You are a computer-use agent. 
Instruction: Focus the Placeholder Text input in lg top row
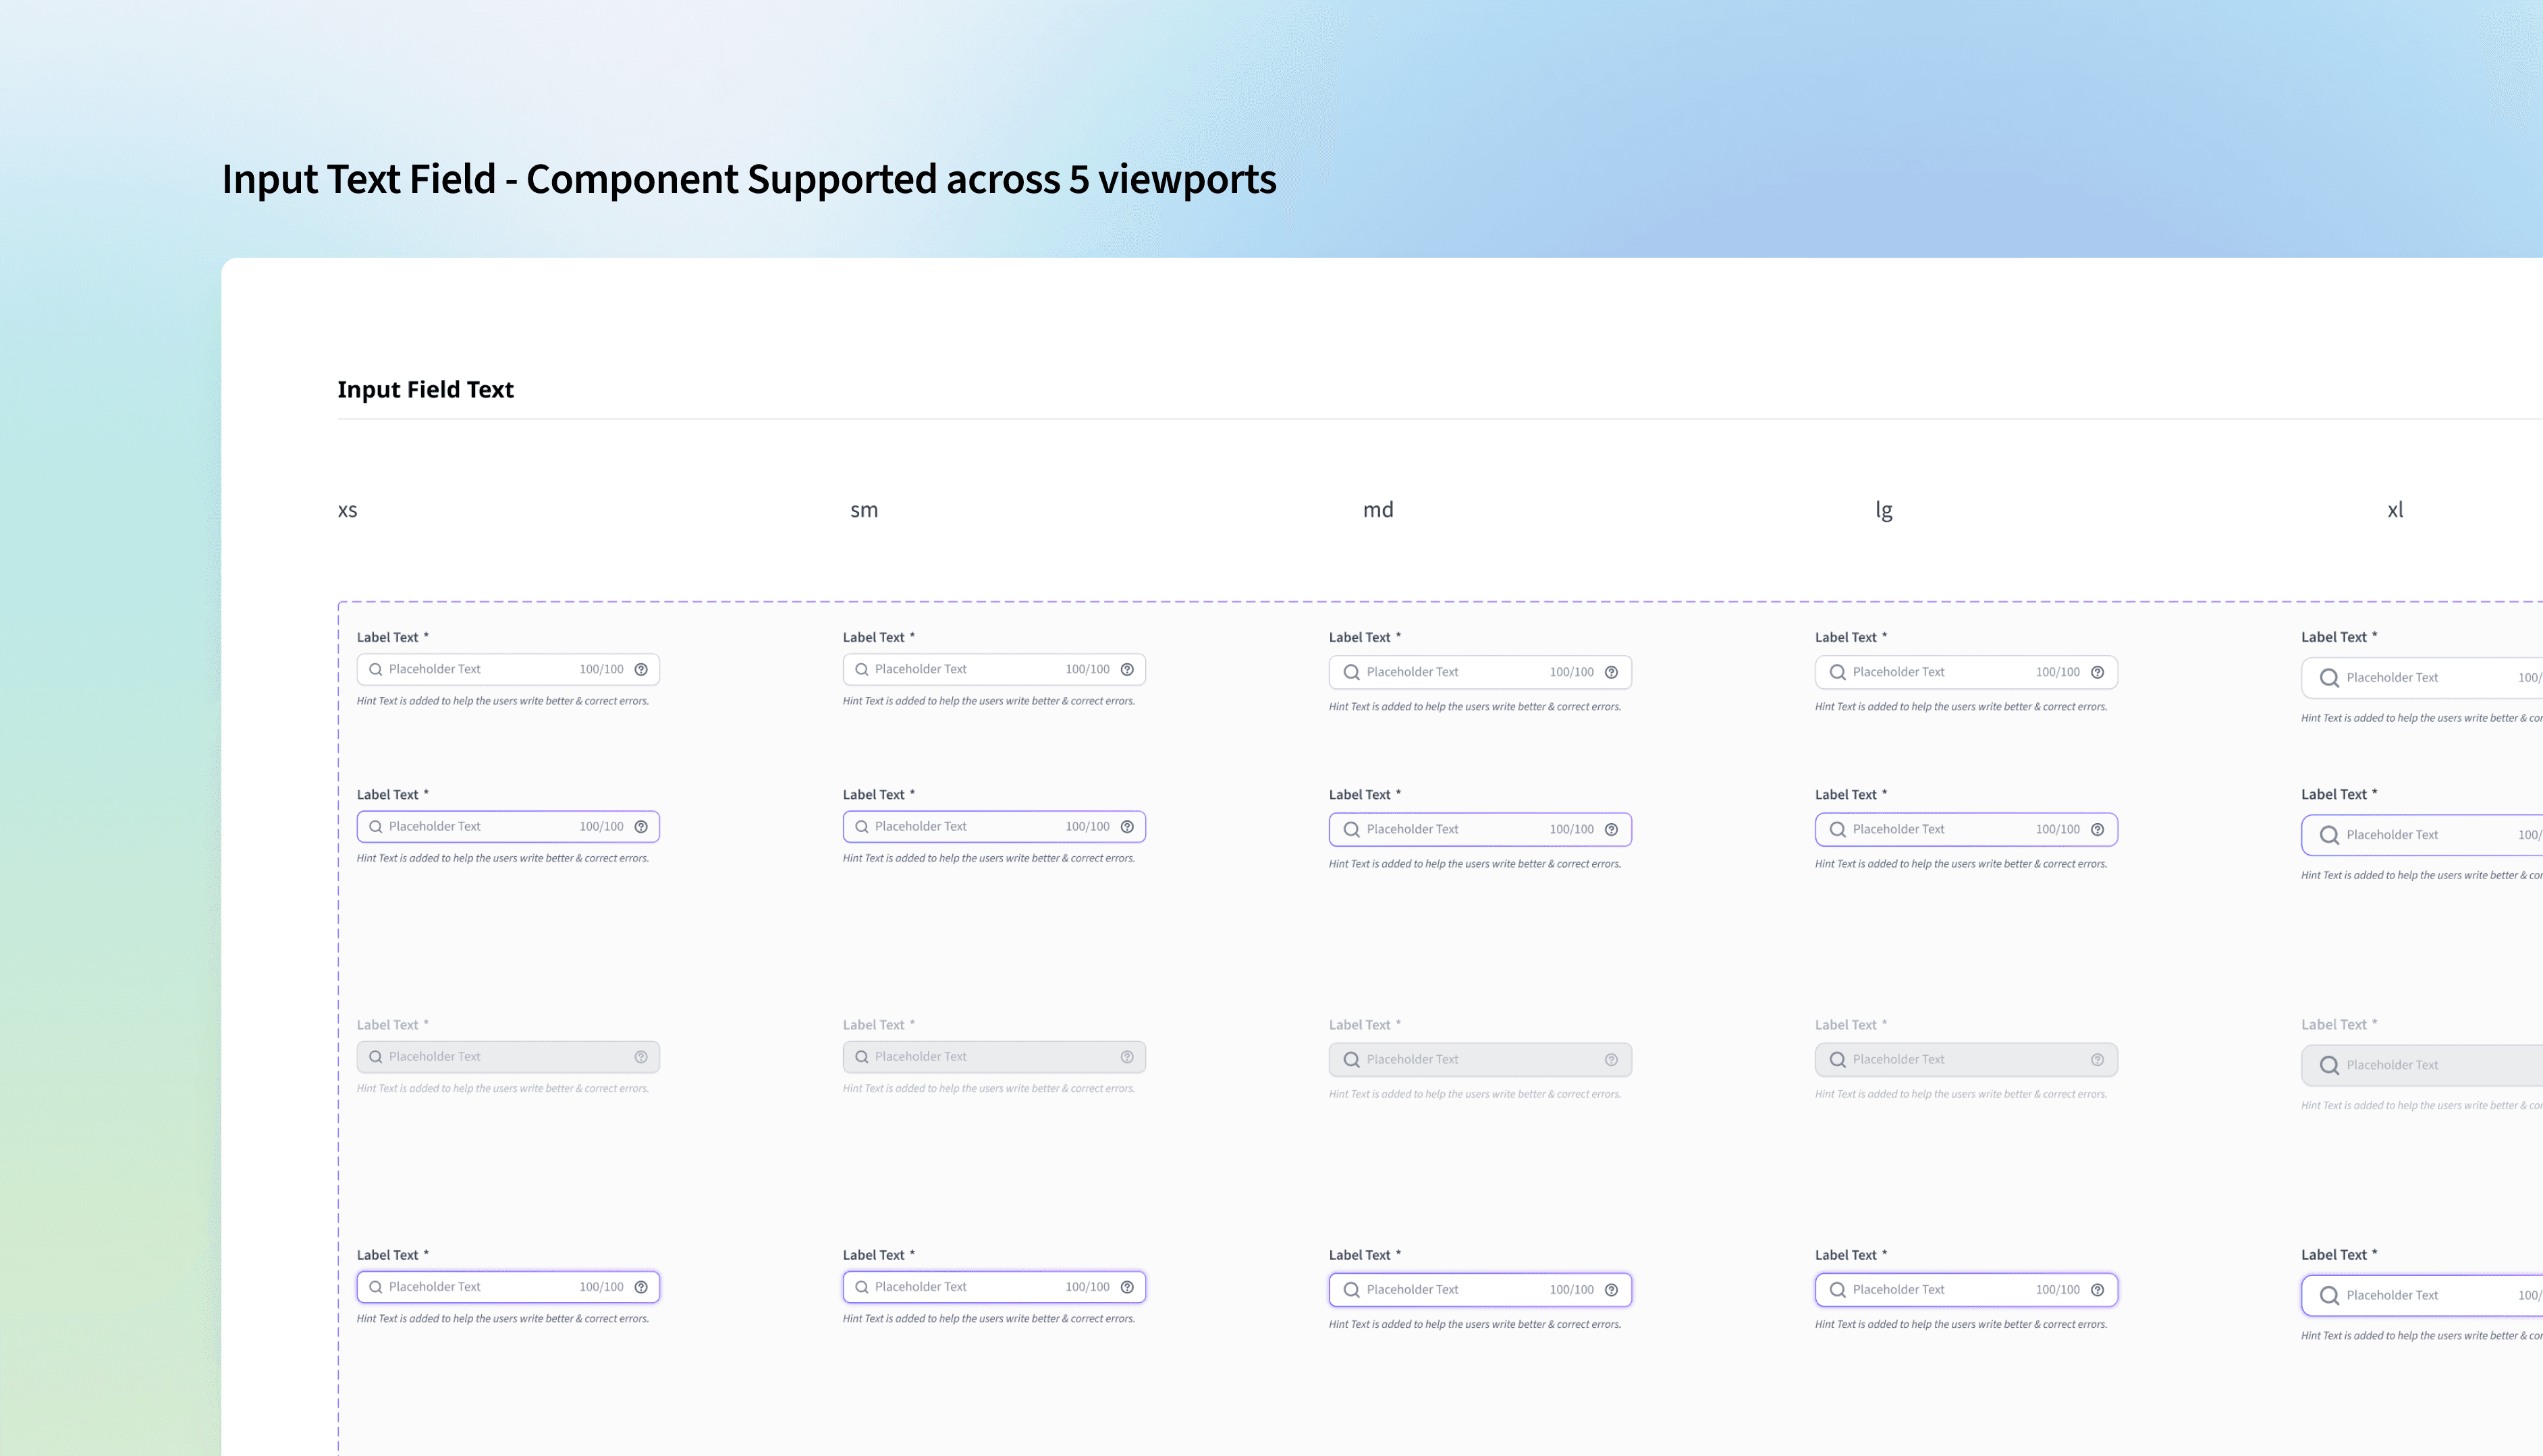[1966, 672]
